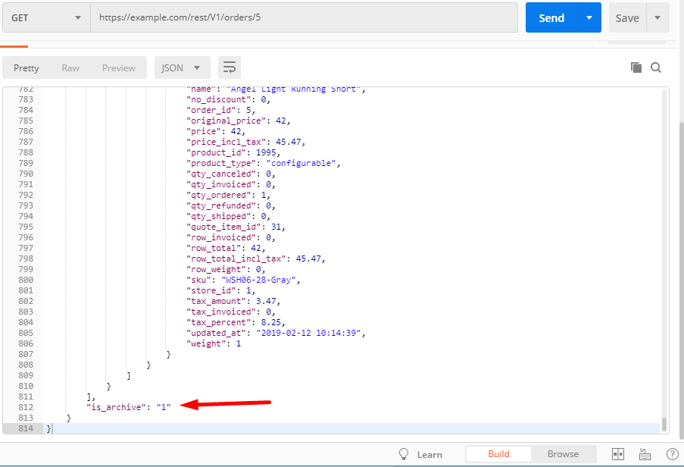This screenshot has height=467, width=684.
Task: Switch to Preview view tab
Action: [119, 67]
